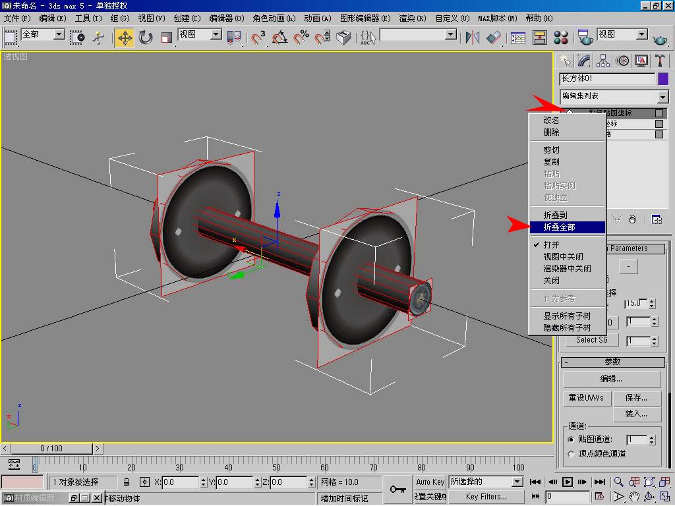Open the 编辑集列表 modifier list dropdown

click(x=663, y=97)
